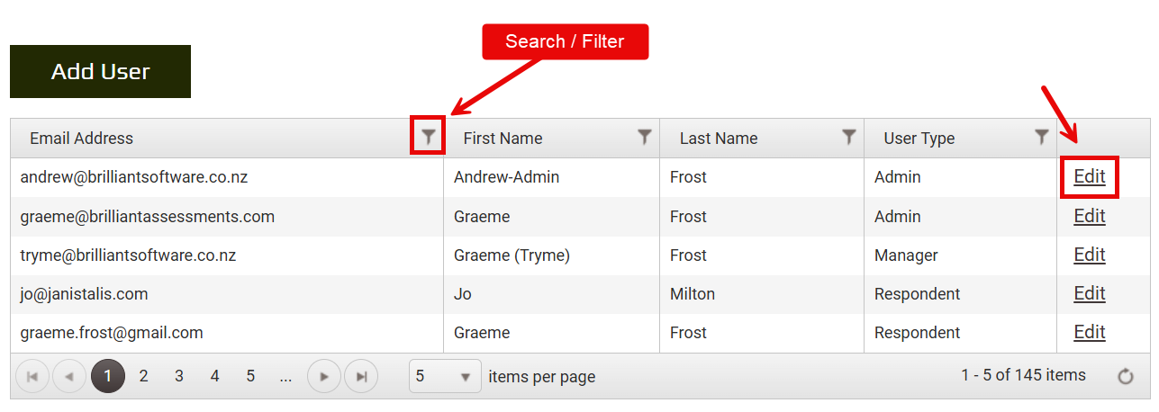Jump to the last page arrow

coord(361,377)
